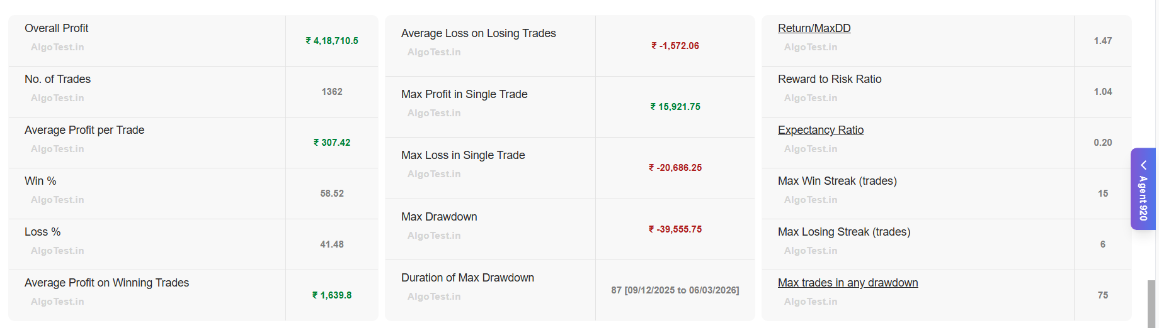Viewport: 1159px width, 328px height.
Task: Click the Reward to Risk Ratio label
Action: pos(829,79)
